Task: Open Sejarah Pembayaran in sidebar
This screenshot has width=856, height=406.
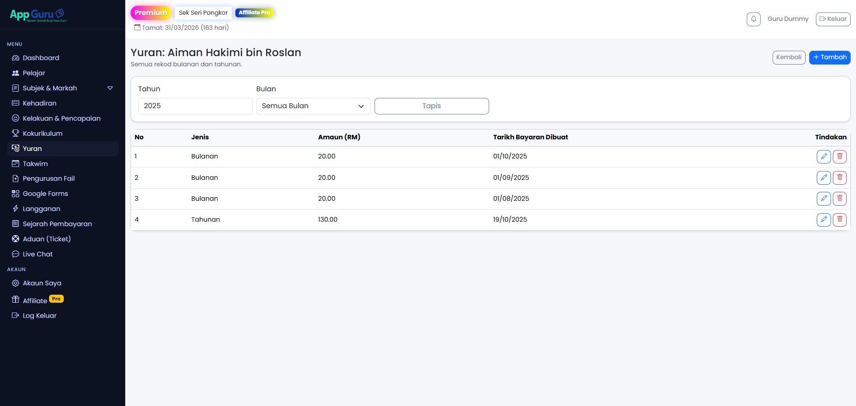Action: point(57,224)
